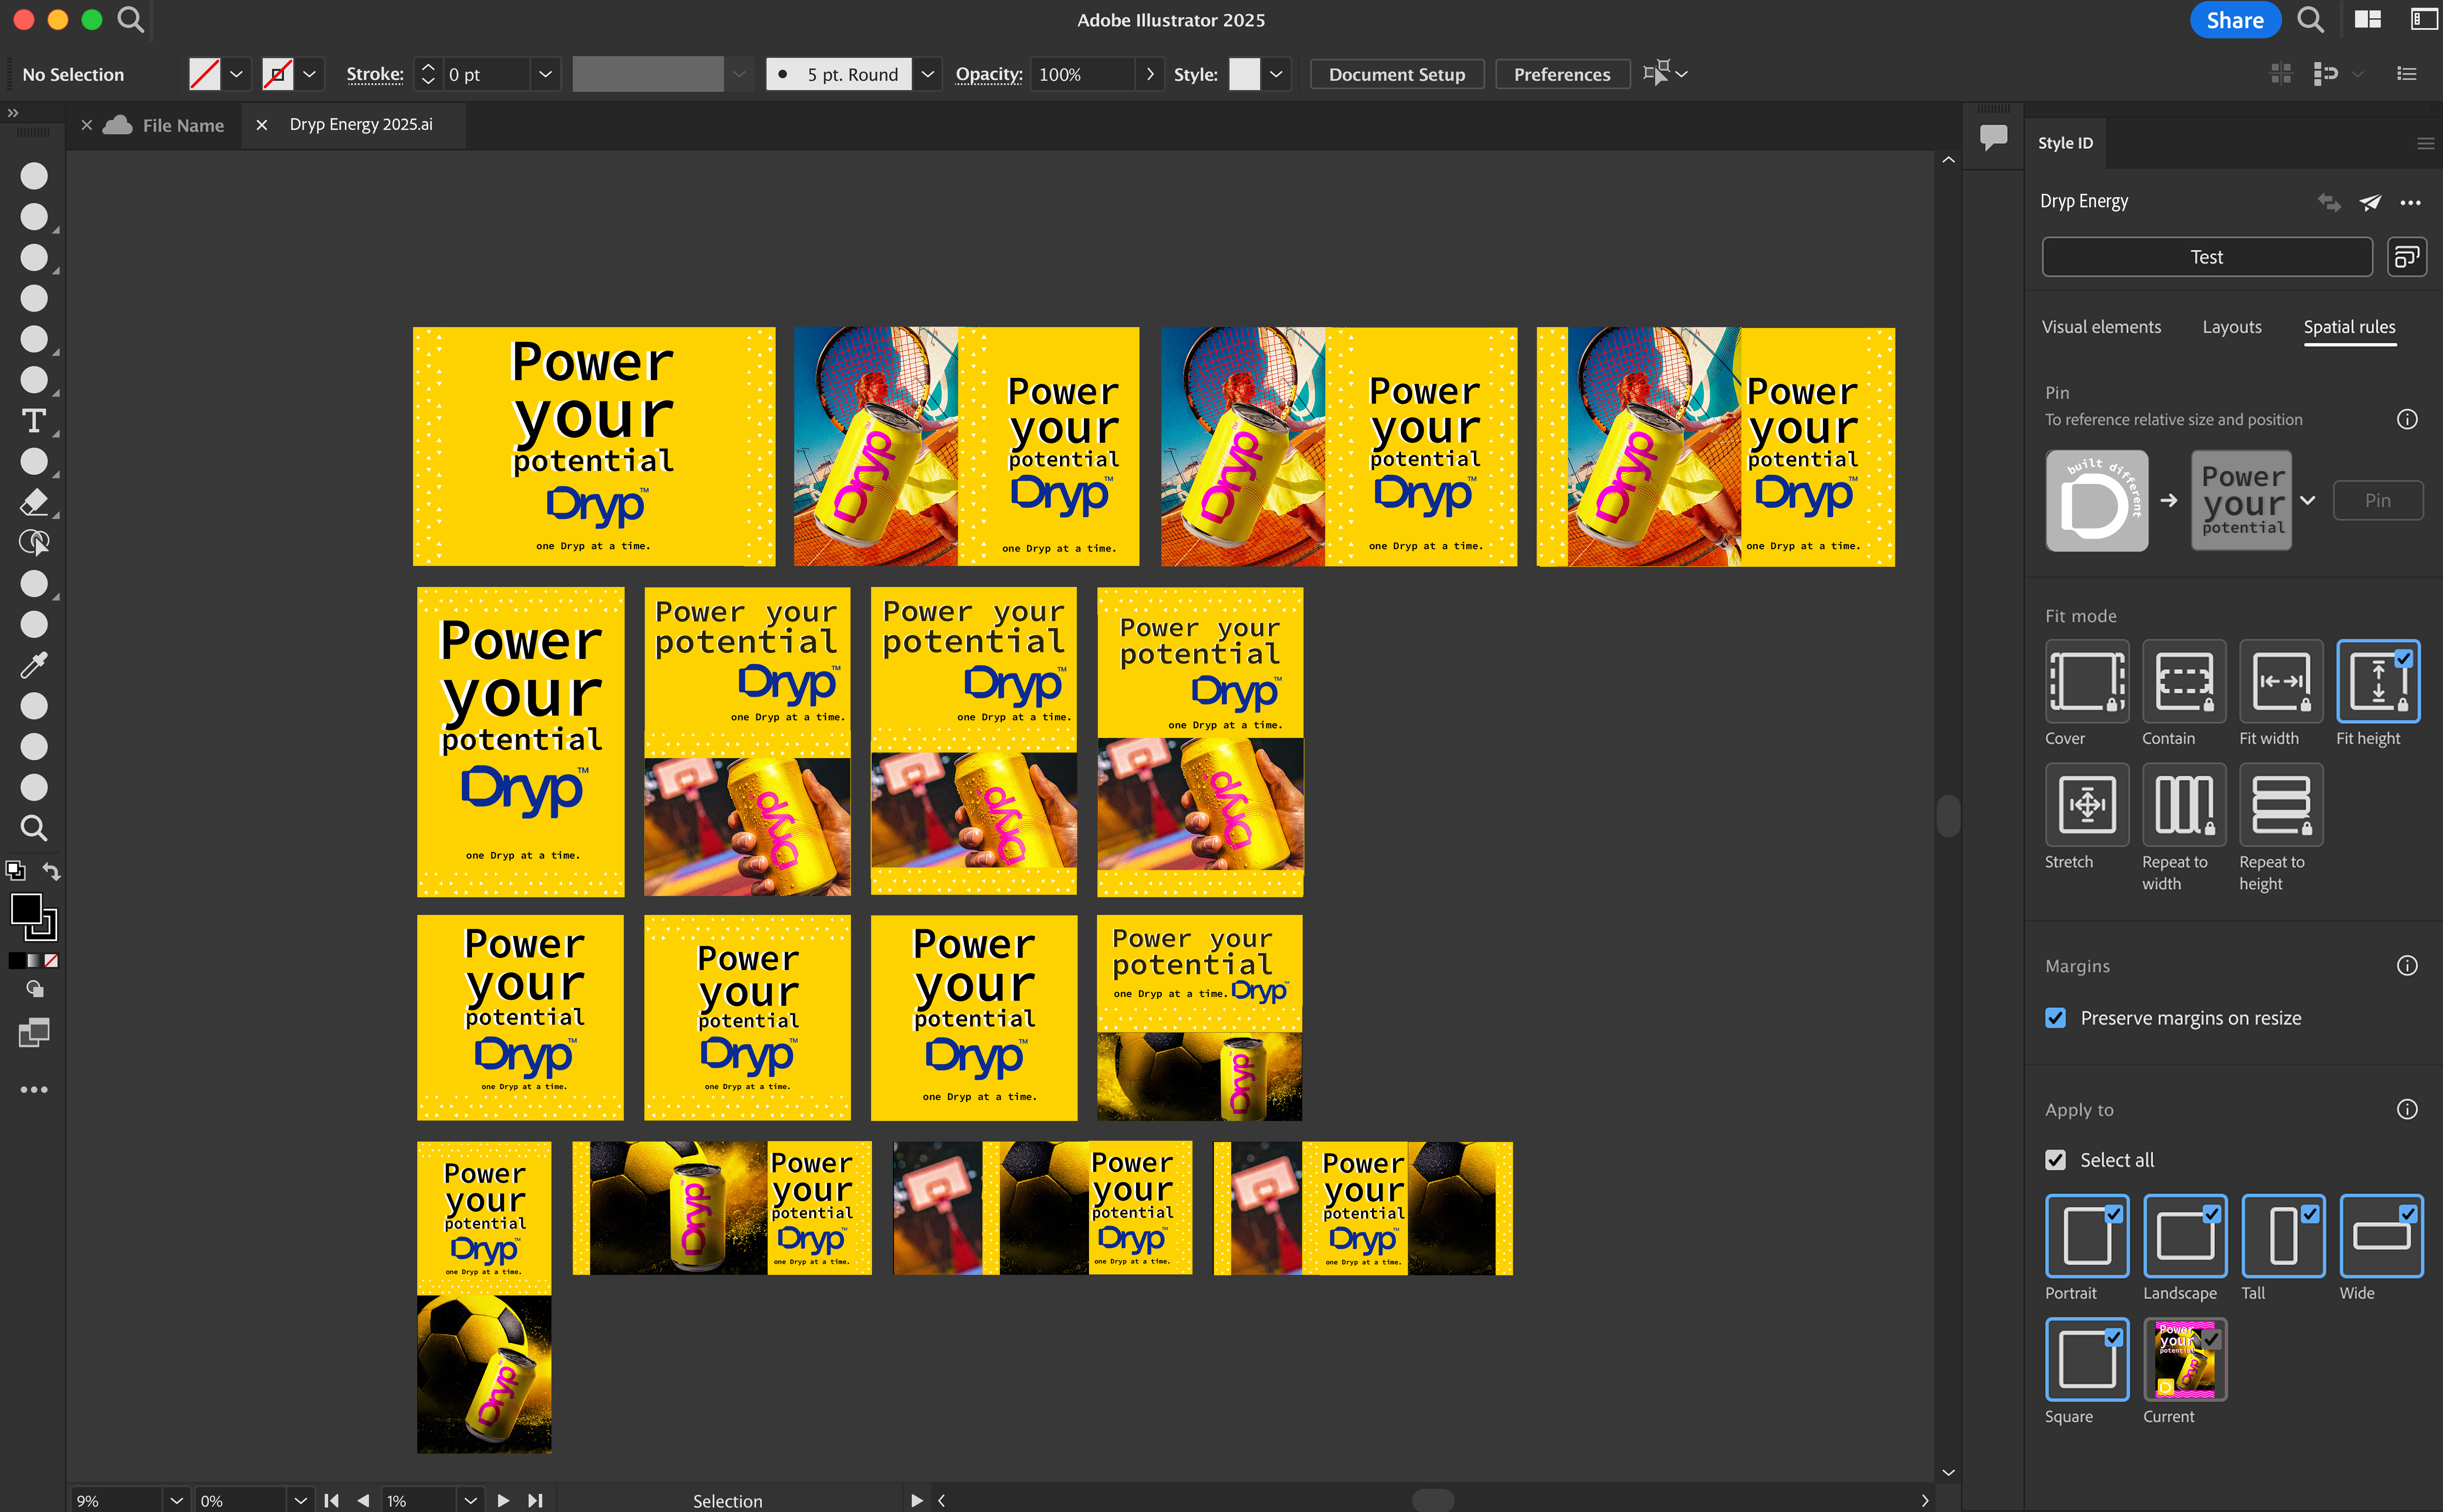Image resolution: width=2443 pixels, height=1512 pixels.
Task: Switch to the Layouts tab
Action: tap(2232, 327)
